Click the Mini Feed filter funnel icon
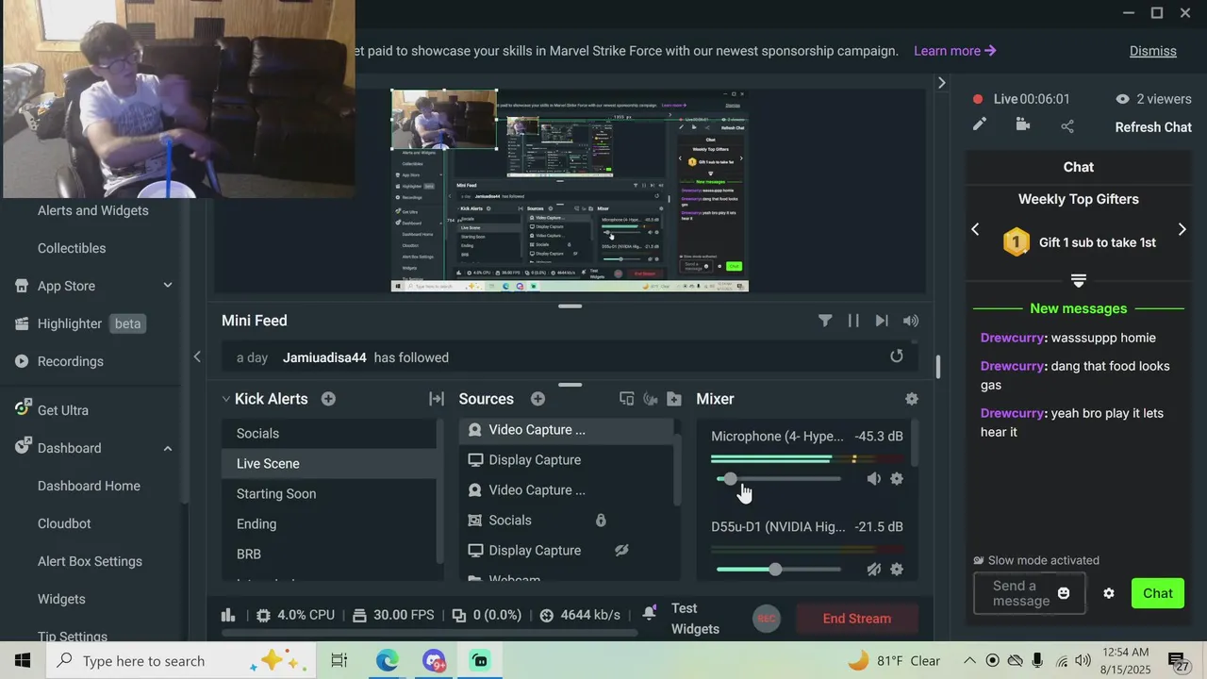 point(825,321)
